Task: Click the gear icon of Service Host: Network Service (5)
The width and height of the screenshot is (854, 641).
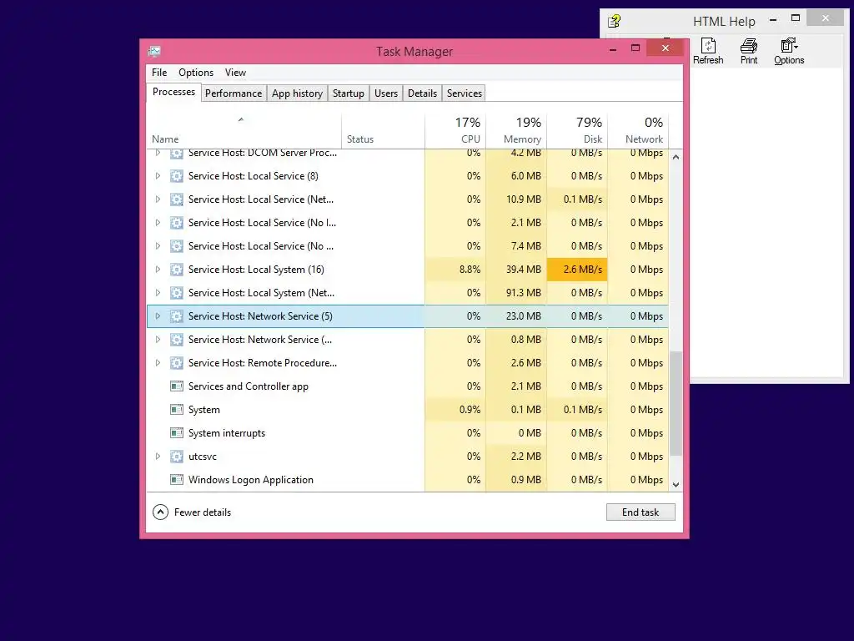Action: (177, 316)
